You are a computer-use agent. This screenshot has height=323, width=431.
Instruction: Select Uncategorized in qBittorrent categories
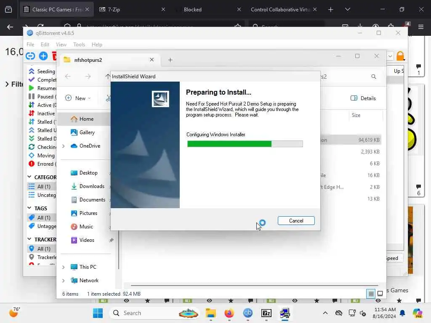[x=42, y=195]
